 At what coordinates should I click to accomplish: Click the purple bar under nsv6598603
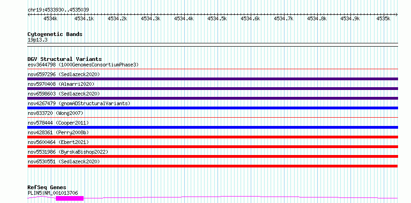(212, 98)
